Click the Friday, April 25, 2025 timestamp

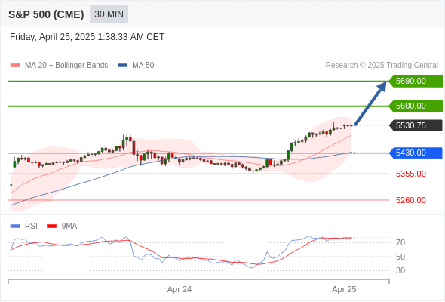87,37
